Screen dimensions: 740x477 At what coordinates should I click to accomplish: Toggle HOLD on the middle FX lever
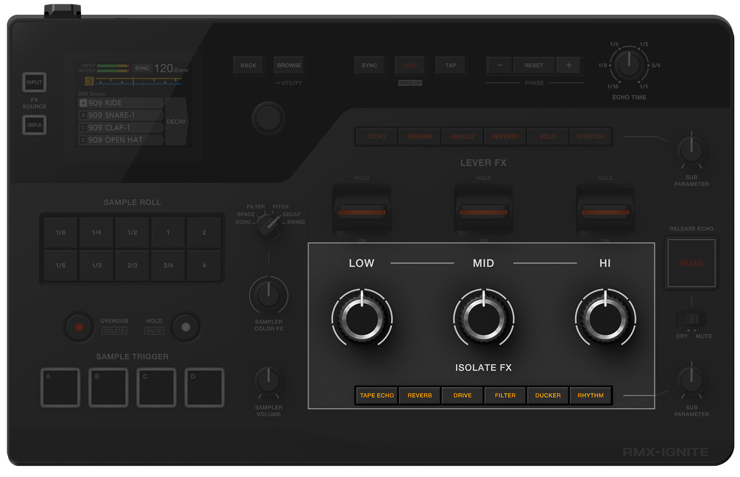(x=484, y=178)
